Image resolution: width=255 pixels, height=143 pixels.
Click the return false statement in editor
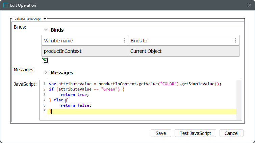(76, 105)
